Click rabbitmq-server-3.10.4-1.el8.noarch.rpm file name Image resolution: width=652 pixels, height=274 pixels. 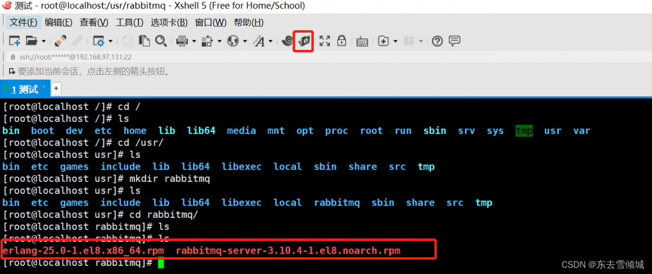click(288, 251)
